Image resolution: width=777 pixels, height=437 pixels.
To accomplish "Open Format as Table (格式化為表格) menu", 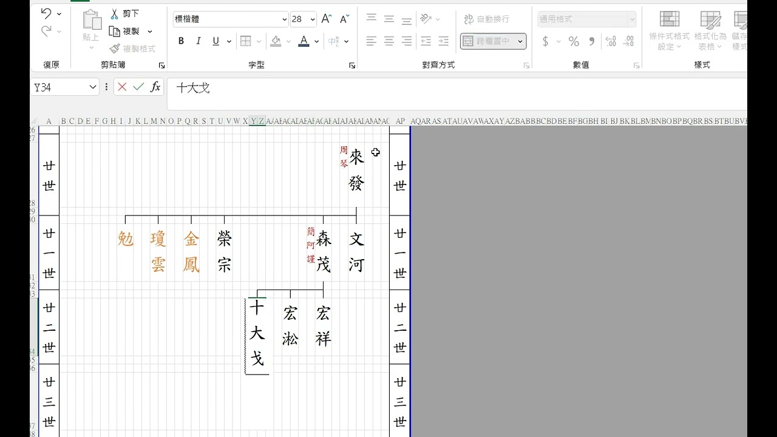I will coord(710,30).
